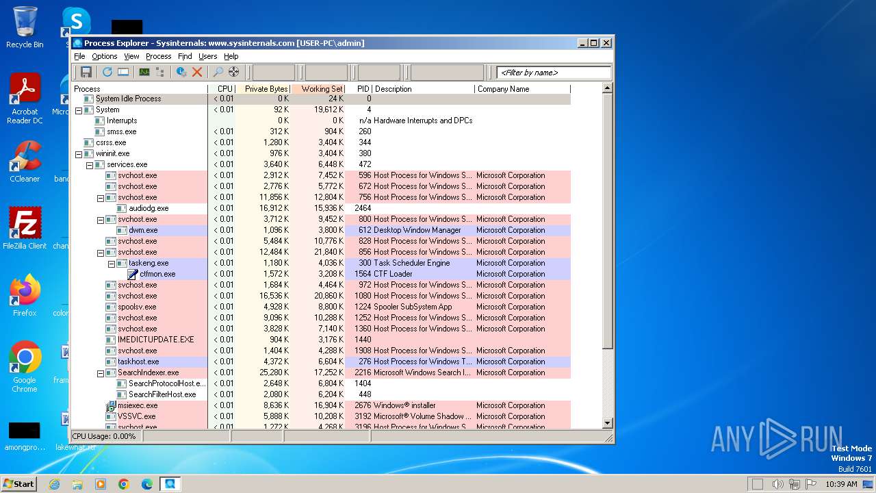876x493 pixels.
Task: Collapse the wininit.exe tree node
Action: tap(79, 154)
